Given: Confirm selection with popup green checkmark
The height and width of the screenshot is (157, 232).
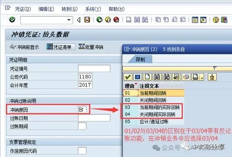Looking at the screenshot, I should 128,77.
